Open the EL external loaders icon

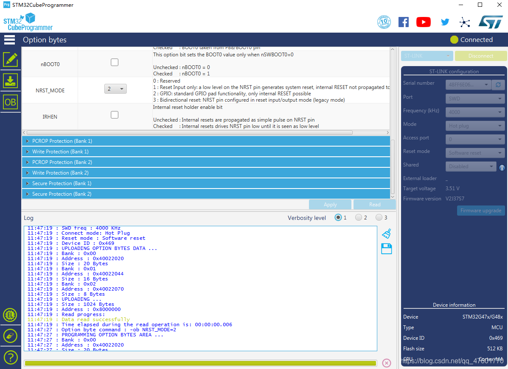(x=10, y=315)
